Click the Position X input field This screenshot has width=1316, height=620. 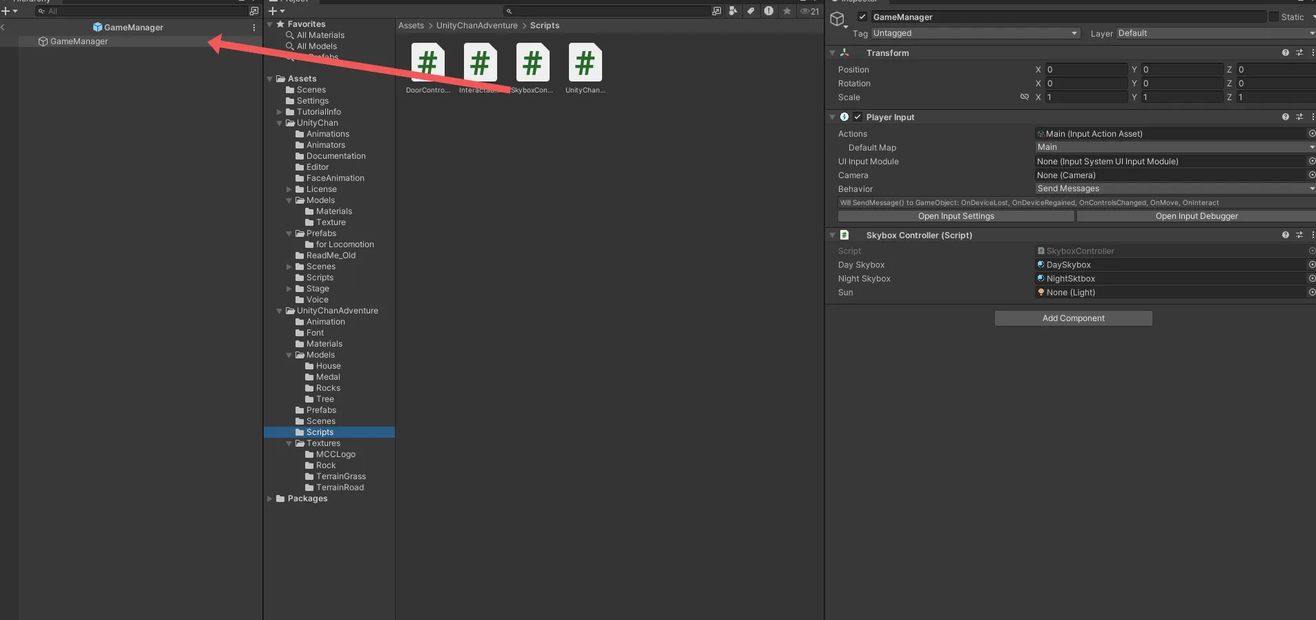pos(1085,70)
